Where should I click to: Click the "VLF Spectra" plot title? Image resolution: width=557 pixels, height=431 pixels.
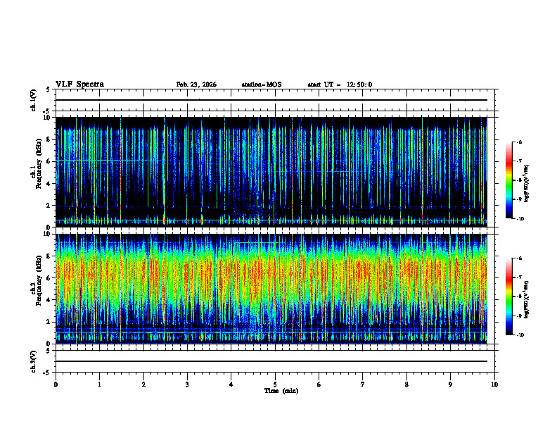(x=79, y=85)
